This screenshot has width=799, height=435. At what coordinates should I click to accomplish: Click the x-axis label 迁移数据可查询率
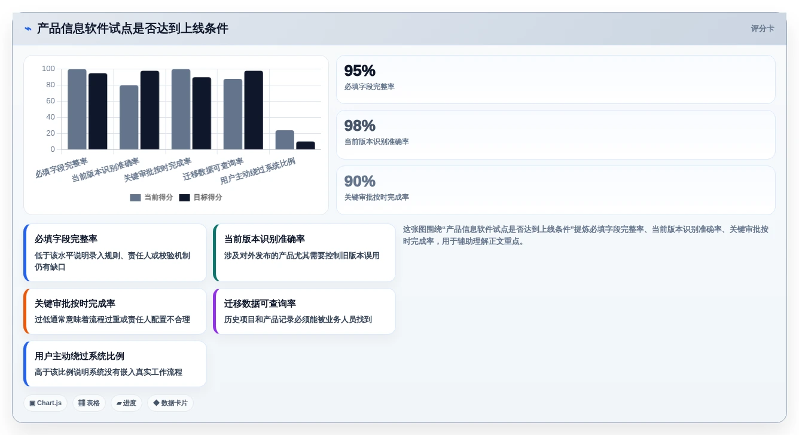(213, 169)
